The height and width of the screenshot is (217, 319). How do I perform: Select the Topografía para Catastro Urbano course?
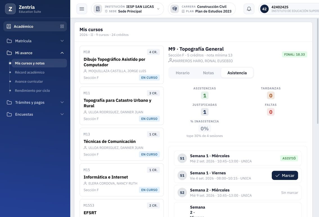(122, 106)
